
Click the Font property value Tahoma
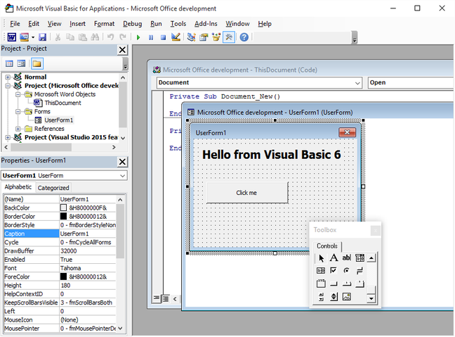coord(88,268)
